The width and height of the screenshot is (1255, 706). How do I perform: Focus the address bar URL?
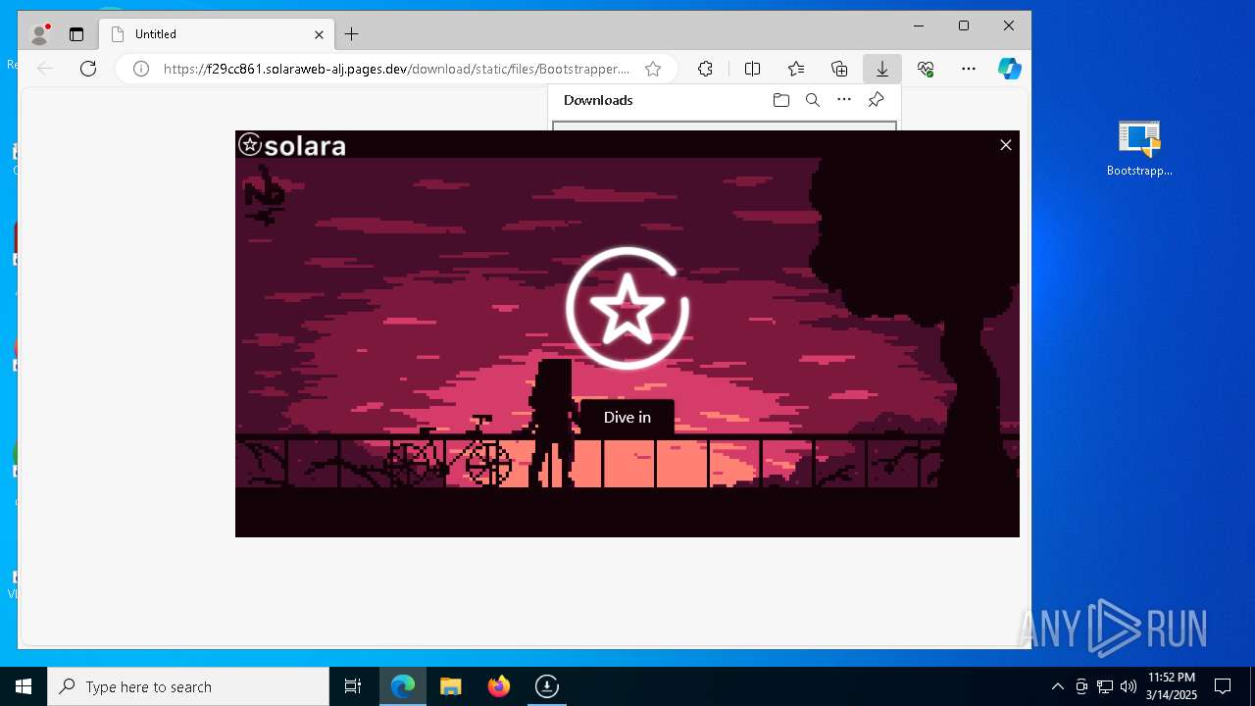396,69
